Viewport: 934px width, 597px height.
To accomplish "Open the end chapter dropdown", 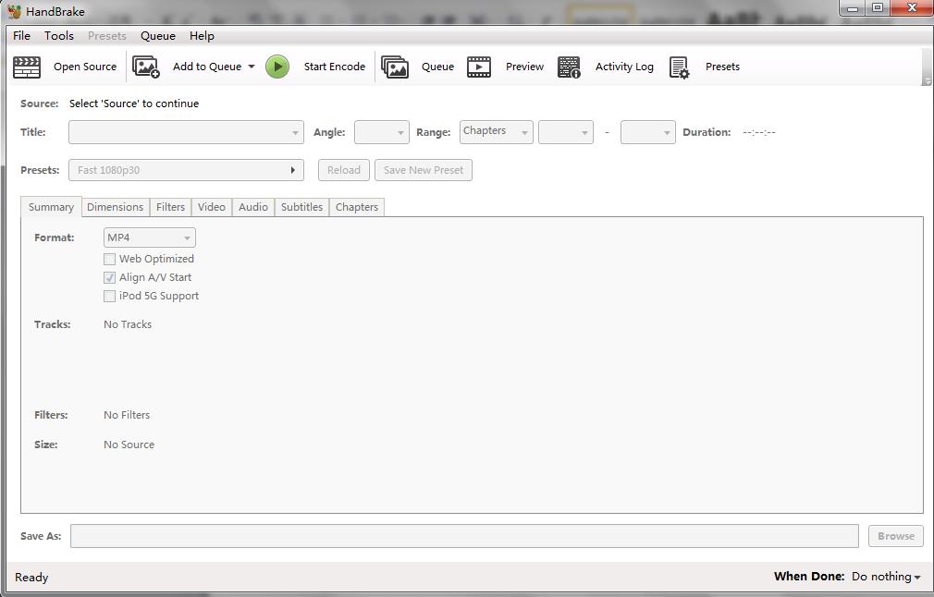I will pos(647,132).
